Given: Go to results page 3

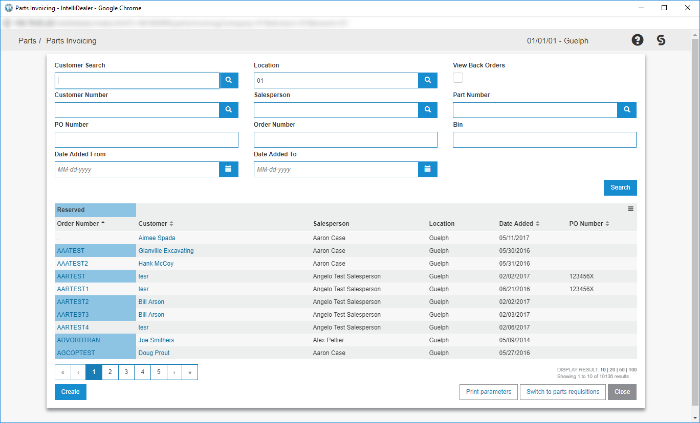Looking at the screenshot, I should click(x=126, y=372).
